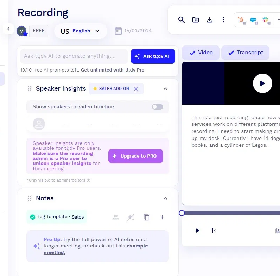Screen dimensions: 280x276
Task: Click the calendar date icon
Action: point(118,31)
